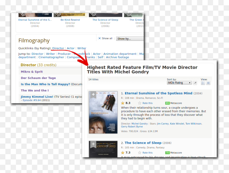Expand filmography with Show all
The image size is (229, 173).
(105, 38)
